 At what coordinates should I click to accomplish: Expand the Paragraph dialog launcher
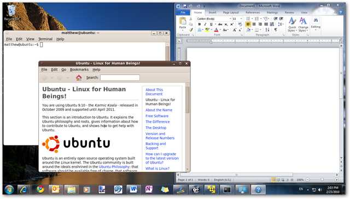click(284, 35)
